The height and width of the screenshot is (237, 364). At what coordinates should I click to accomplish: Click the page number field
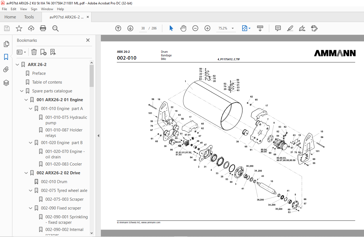pos(143,28)
